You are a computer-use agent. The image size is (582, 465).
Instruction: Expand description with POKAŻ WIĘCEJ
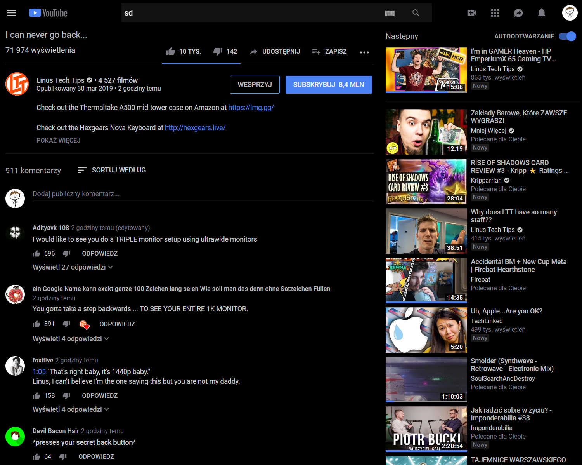point(59,140)
